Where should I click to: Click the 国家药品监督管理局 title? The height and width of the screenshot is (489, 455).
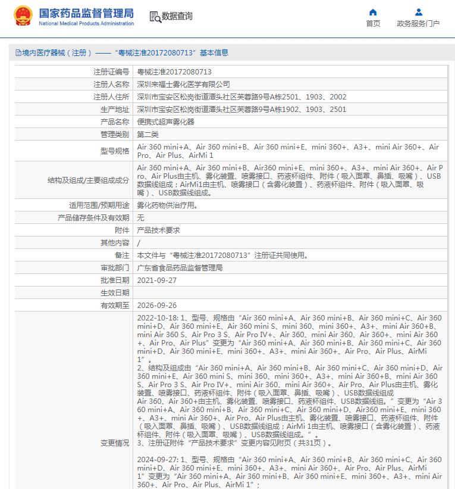click(x=86, y=14)
